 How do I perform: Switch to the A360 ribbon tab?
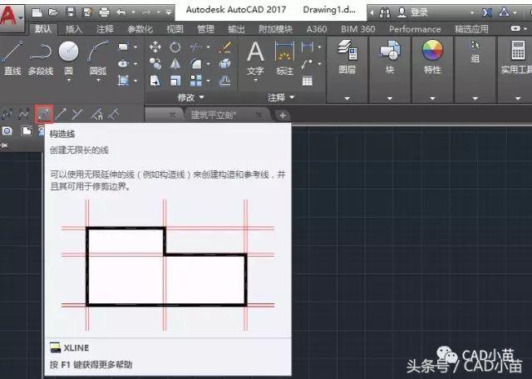coord(316,29)
